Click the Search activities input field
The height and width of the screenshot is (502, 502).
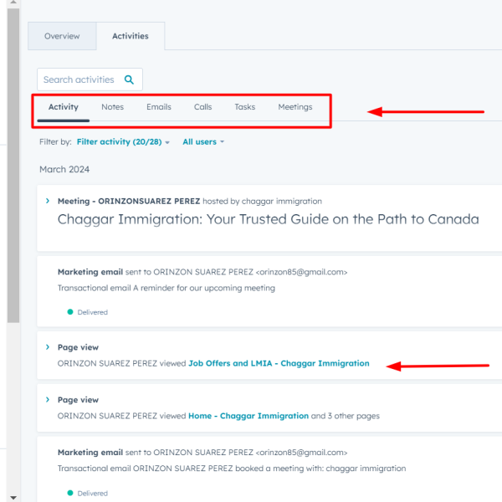point(90,79)
